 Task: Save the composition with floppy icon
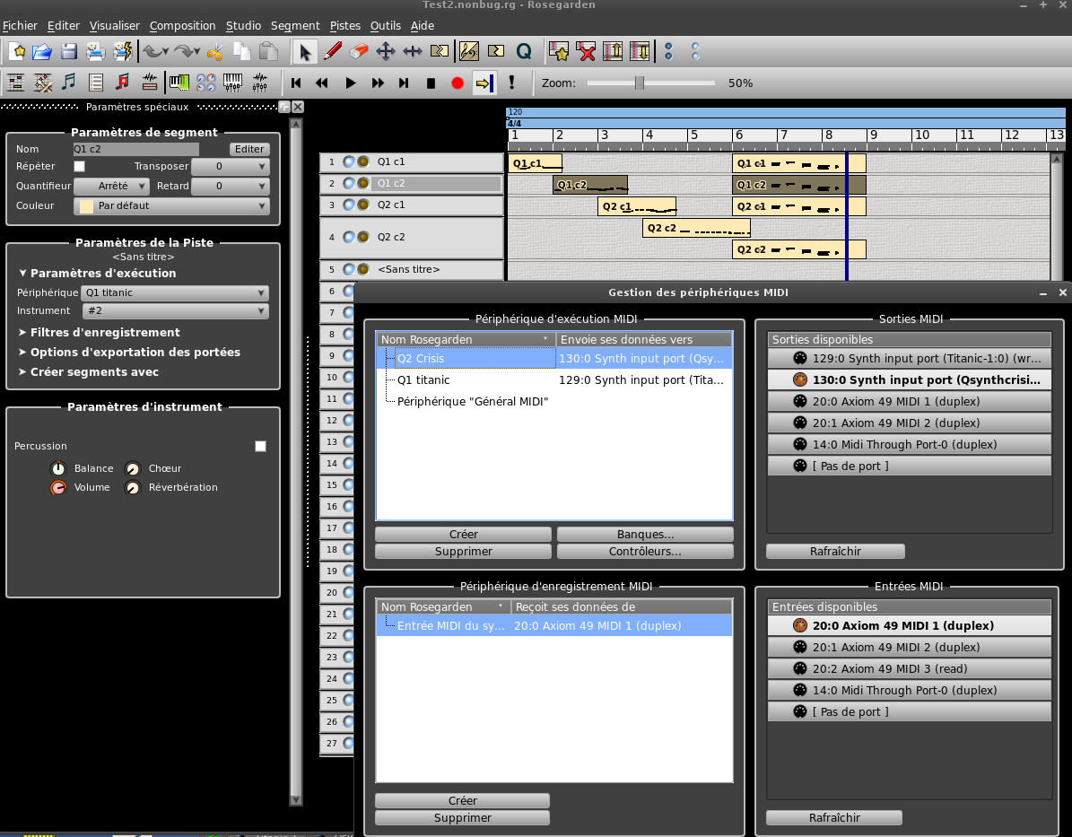tap(69, 52)
